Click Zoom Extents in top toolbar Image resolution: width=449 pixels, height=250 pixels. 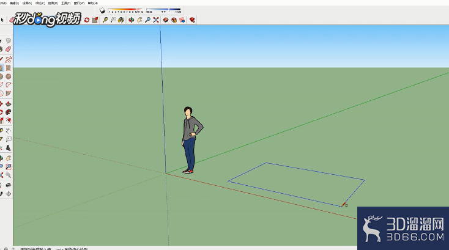click(156, 20)
